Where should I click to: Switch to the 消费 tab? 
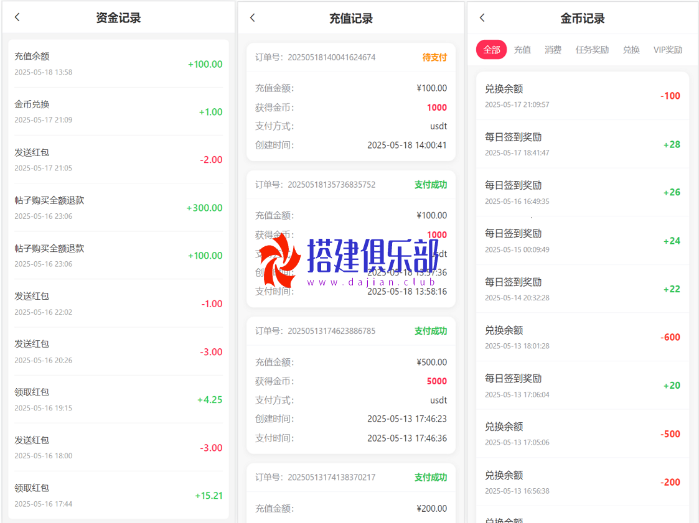point(553,50)
